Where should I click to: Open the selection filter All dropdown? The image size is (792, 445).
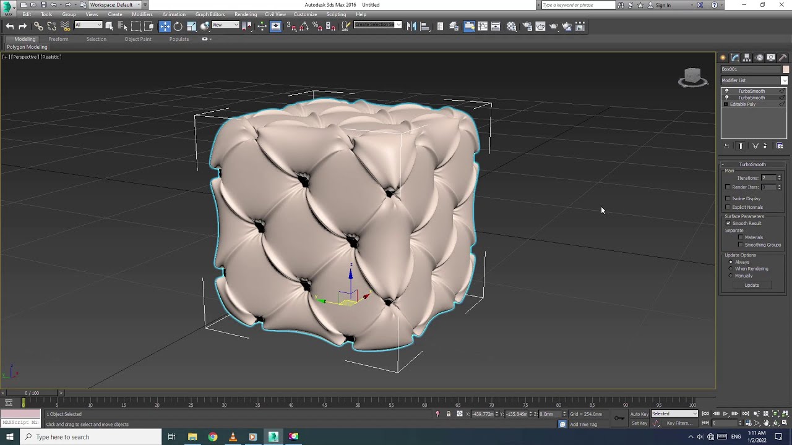88,25
